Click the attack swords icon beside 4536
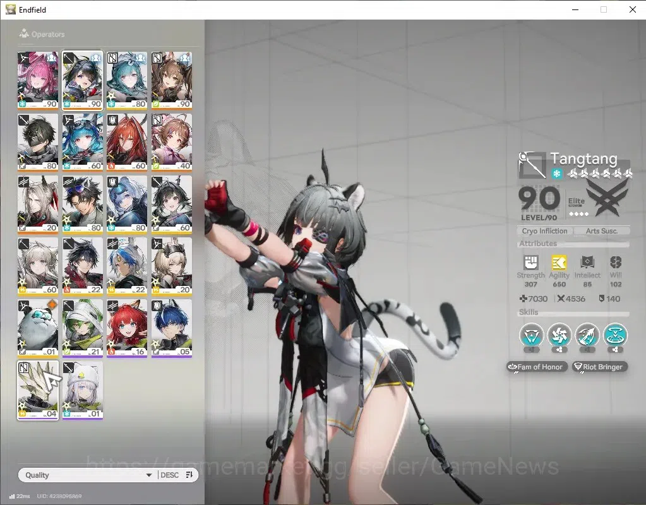Viewport: 646px width, 505px height. (x=561, y=299)
